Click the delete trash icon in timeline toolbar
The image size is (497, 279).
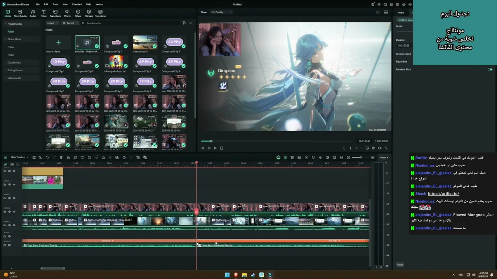(61, 157)
